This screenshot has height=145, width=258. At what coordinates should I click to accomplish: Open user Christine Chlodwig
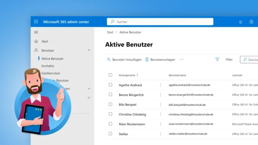132,114
